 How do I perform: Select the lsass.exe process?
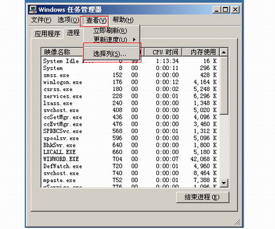click(130, 103)
